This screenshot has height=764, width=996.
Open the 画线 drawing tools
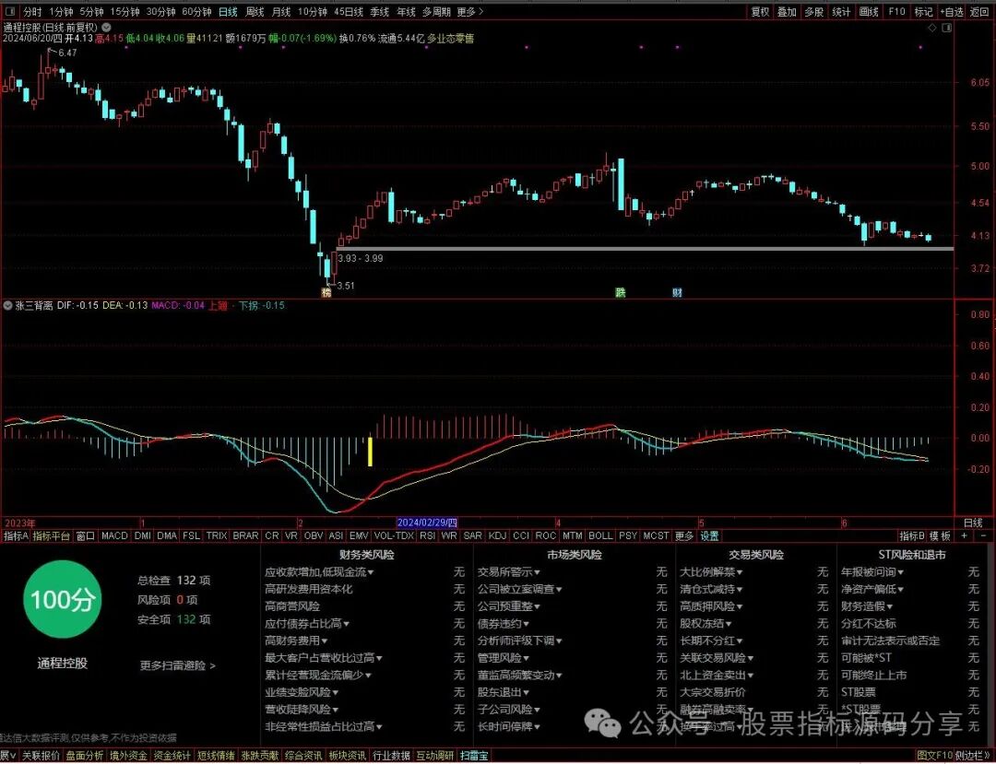[x=869, y=11]
